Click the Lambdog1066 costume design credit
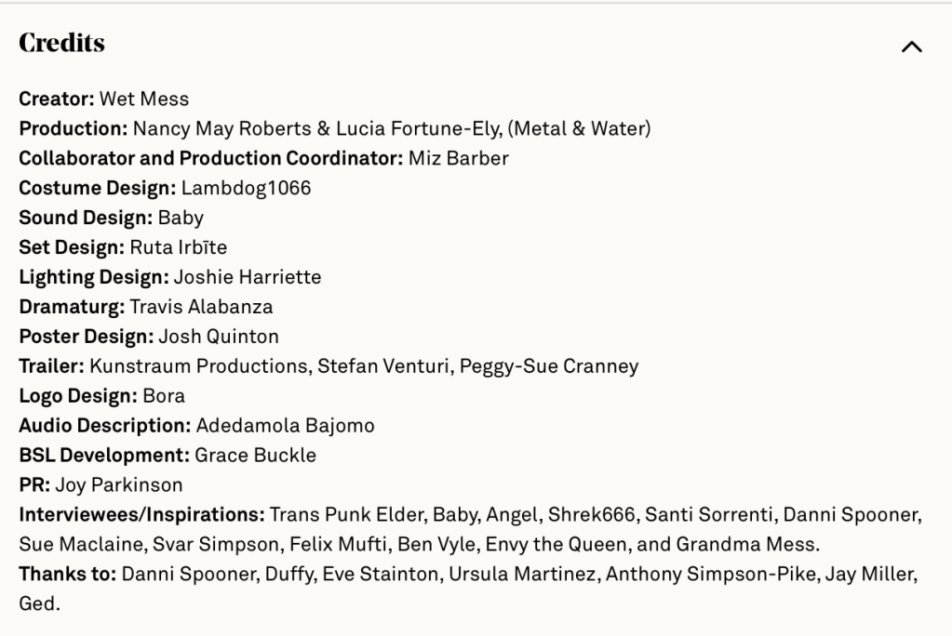This screenshot has width=952, height=636. [x=246, y=188]
